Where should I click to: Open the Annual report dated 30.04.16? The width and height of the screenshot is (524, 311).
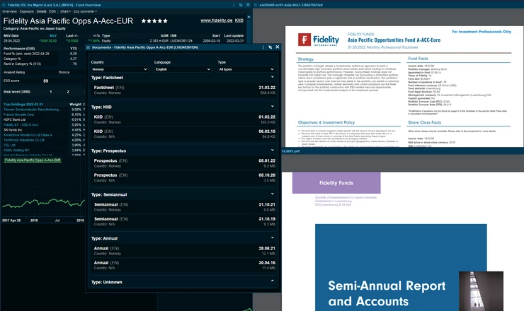pyautogui.click(x=185, y=265)
